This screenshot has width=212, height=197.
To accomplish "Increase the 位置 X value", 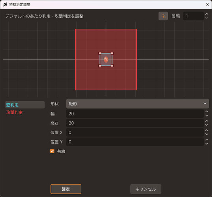I will coord(206,130).
